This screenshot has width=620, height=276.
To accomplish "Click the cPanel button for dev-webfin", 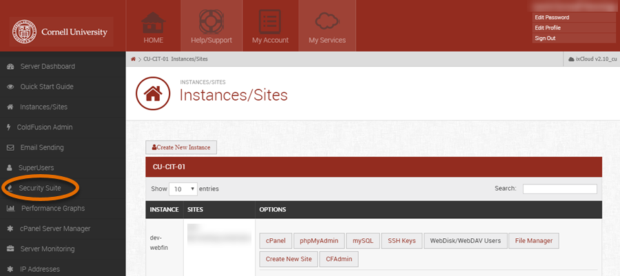I will pos(276,240).
